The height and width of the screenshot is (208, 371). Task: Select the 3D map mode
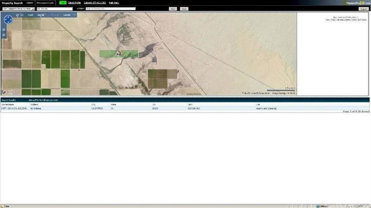[x=22, y=15]
